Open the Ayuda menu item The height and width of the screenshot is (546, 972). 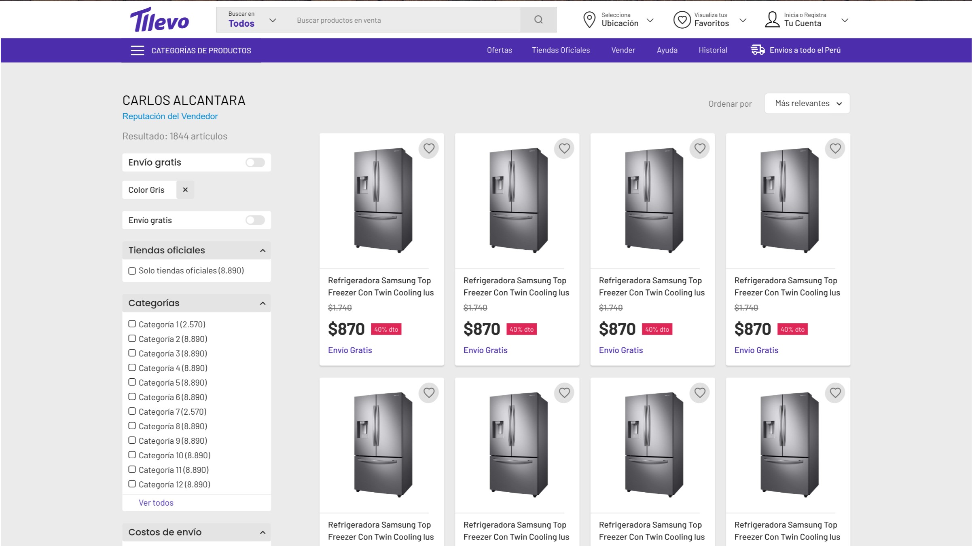667,50
